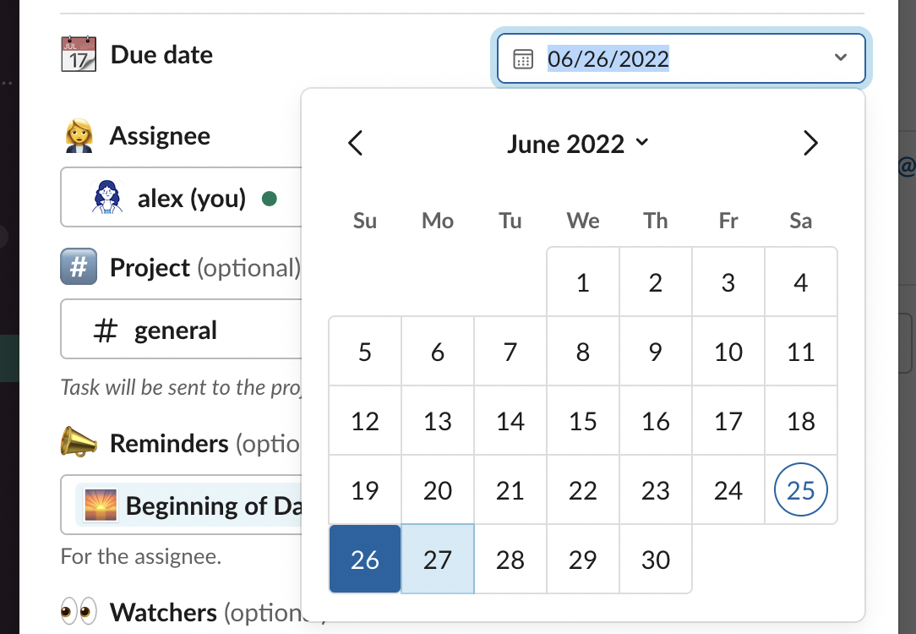The width and height of the screenshot is (916, 634).
Task: Open the June 2022 month selector
Action: pos(577,144)
